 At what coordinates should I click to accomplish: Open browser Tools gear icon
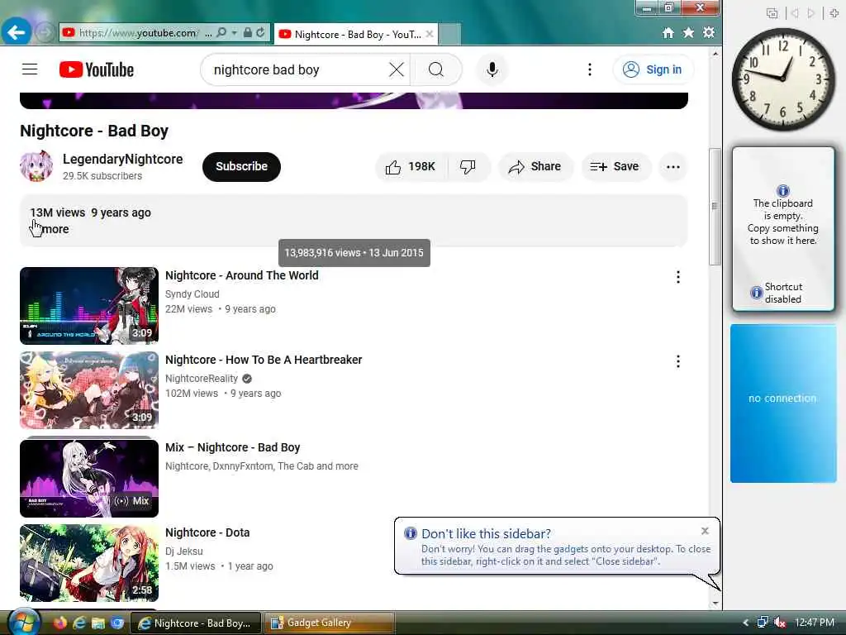pyautogui.click(x=709, y=32)
